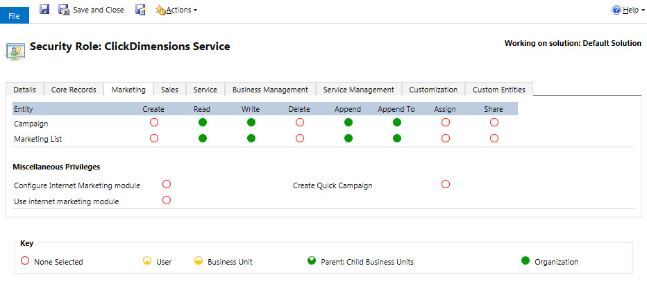Toggle Campaign Create privilege circle
Screen dimensions: 647x282
coord(154,122)
